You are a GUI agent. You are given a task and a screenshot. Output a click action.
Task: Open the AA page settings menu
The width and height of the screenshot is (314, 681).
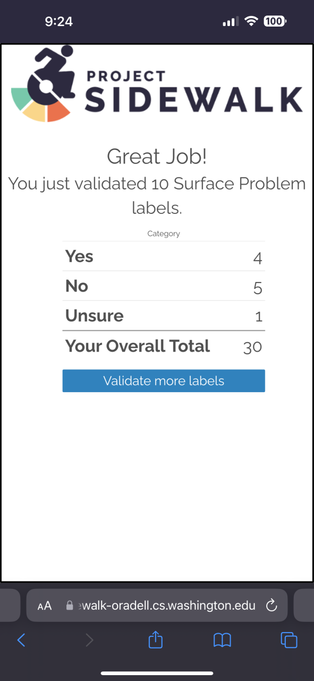point(45,605)
